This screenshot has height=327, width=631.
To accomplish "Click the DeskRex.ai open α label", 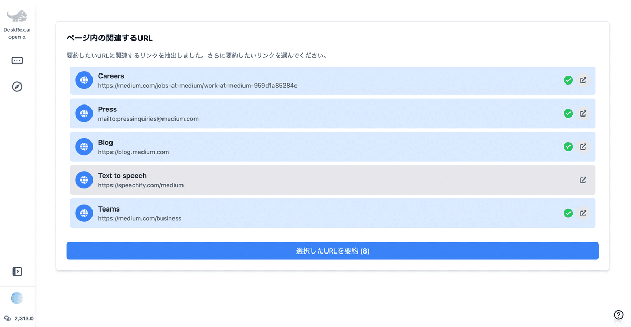I will point(17,34).
